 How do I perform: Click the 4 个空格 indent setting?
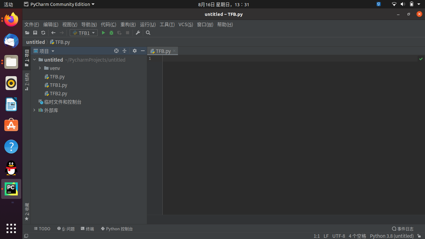pyautogui.click(x=357, y=236)
